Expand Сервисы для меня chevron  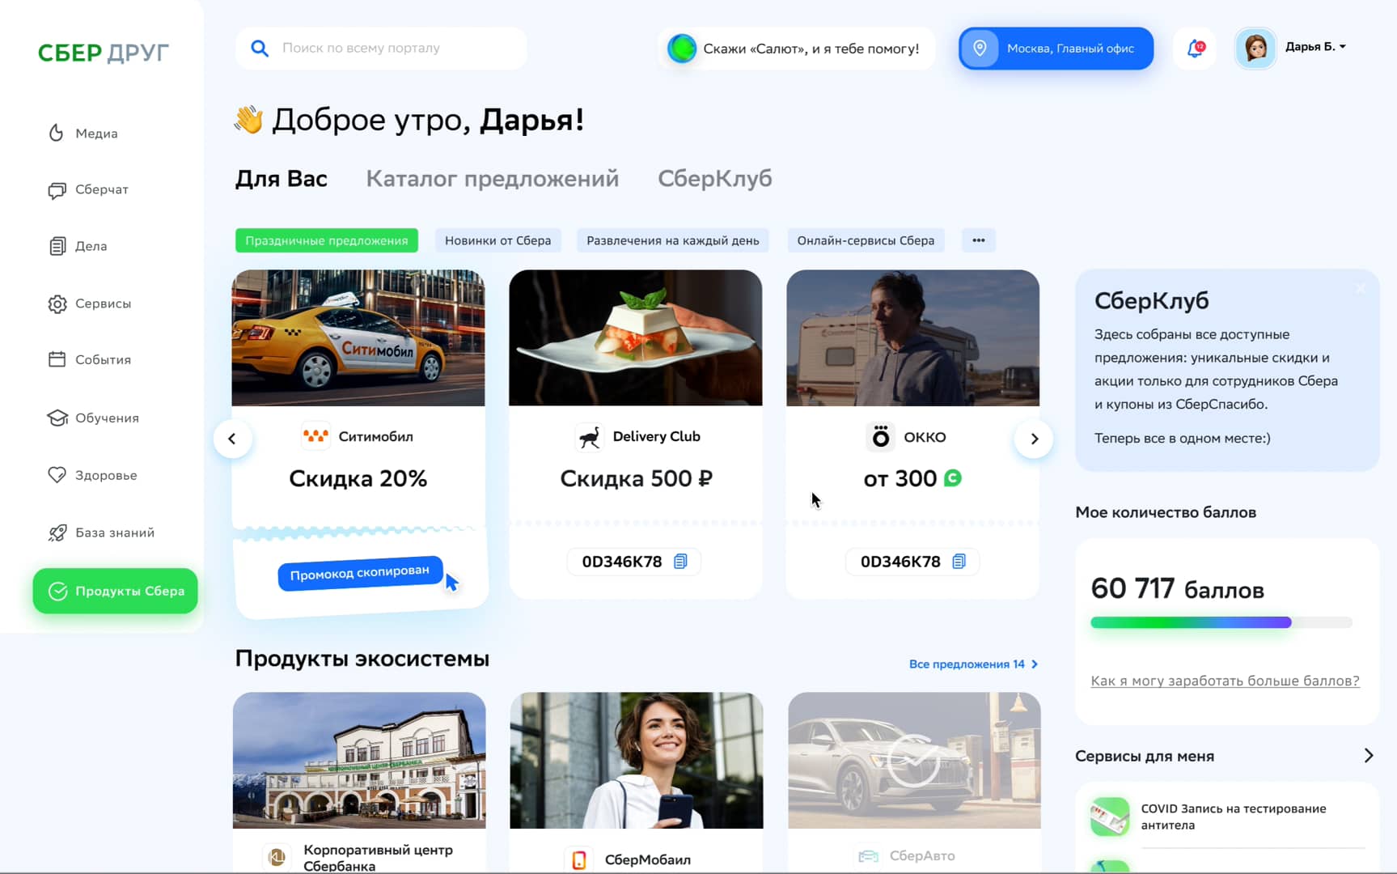[1368, 755]
